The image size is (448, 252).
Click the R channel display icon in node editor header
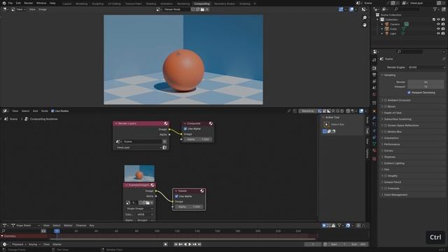pos(333,111)
